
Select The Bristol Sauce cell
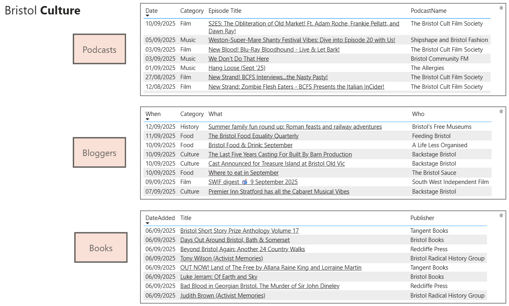pyautogui.click(x=434, y=173)
